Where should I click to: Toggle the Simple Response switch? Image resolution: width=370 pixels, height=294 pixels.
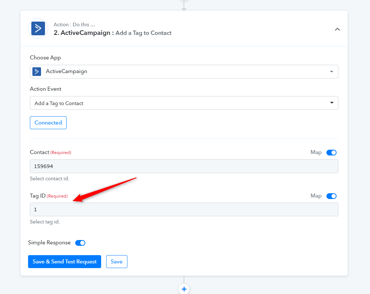(80, 243)
